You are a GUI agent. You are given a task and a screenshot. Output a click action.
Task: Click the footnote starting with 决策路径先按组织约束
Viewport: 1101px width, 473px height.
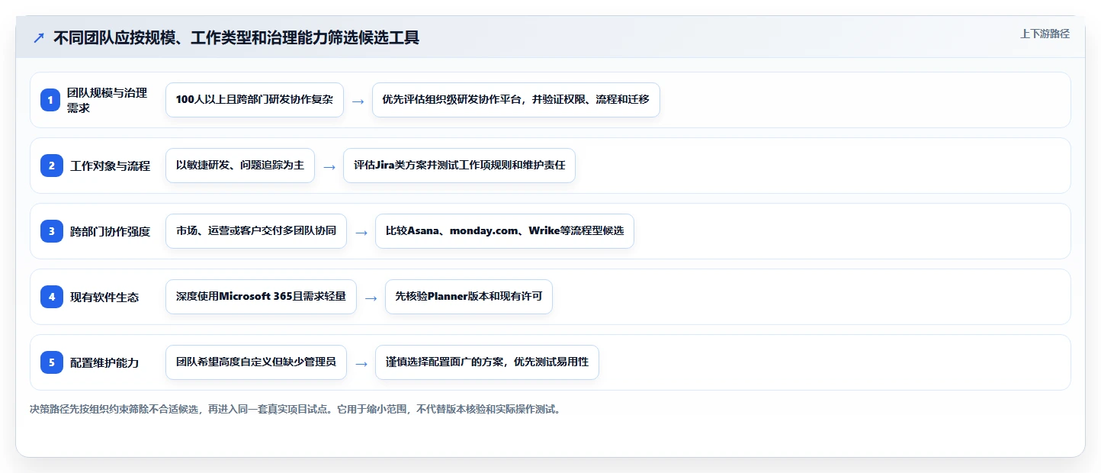click(297, 409)
